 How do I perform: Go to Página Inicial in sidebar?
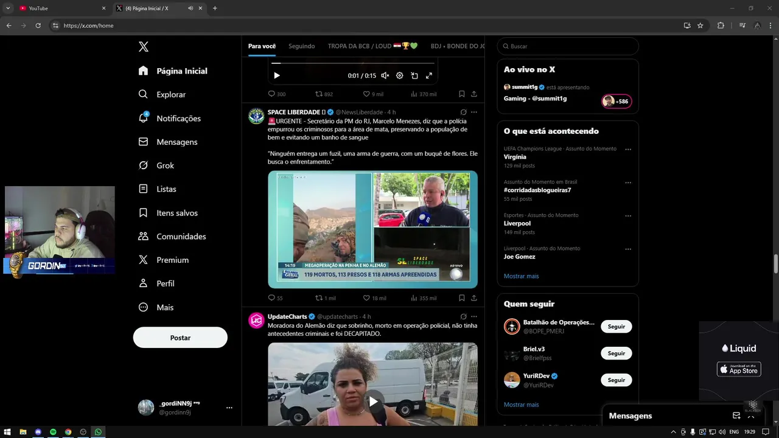(x=173, y=71)
